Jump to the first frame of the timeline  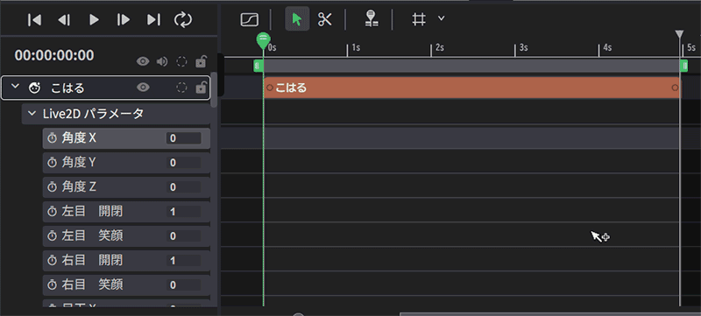(x=34, y=19)
